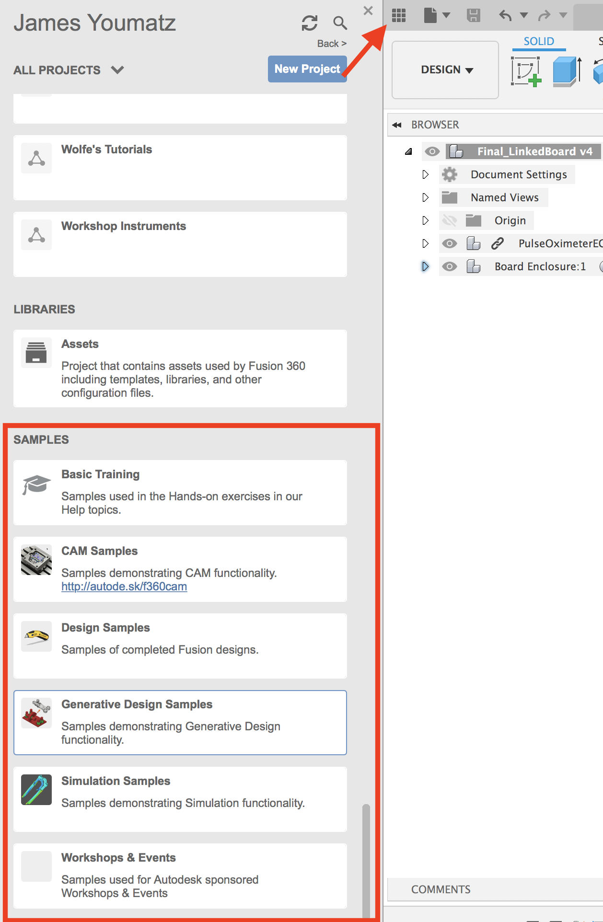Screen dimensions: 603x922
Task: Open the file menu dropdown arrow
Action: point(446,15)
